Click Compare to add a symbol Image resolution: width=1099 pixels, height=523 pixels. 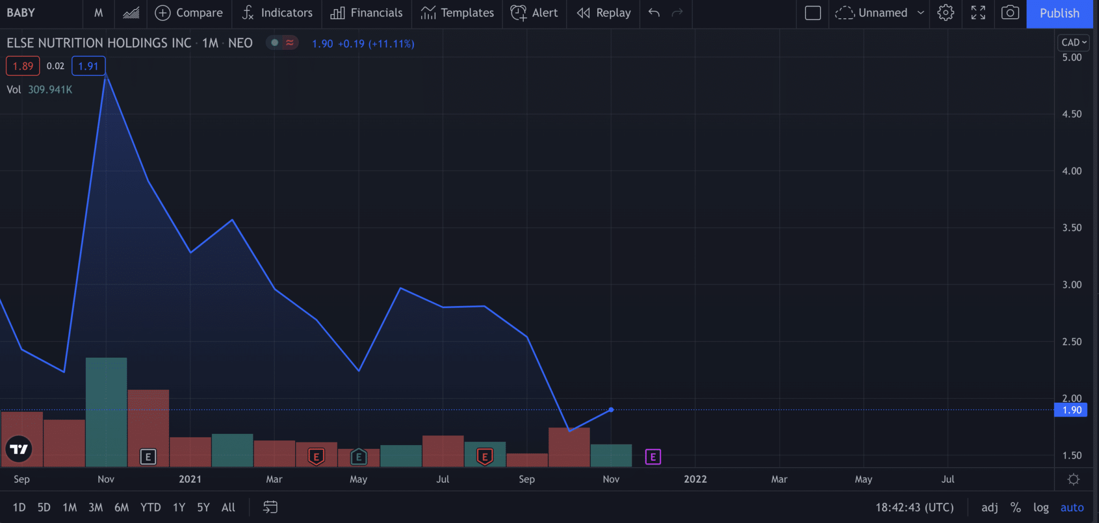click(x=189, y=13)
